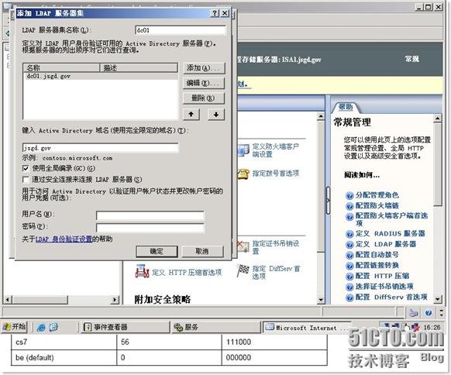Open help topic 配置防火墙链
Screen dimensions: 451x375
(x=377, y=205)
